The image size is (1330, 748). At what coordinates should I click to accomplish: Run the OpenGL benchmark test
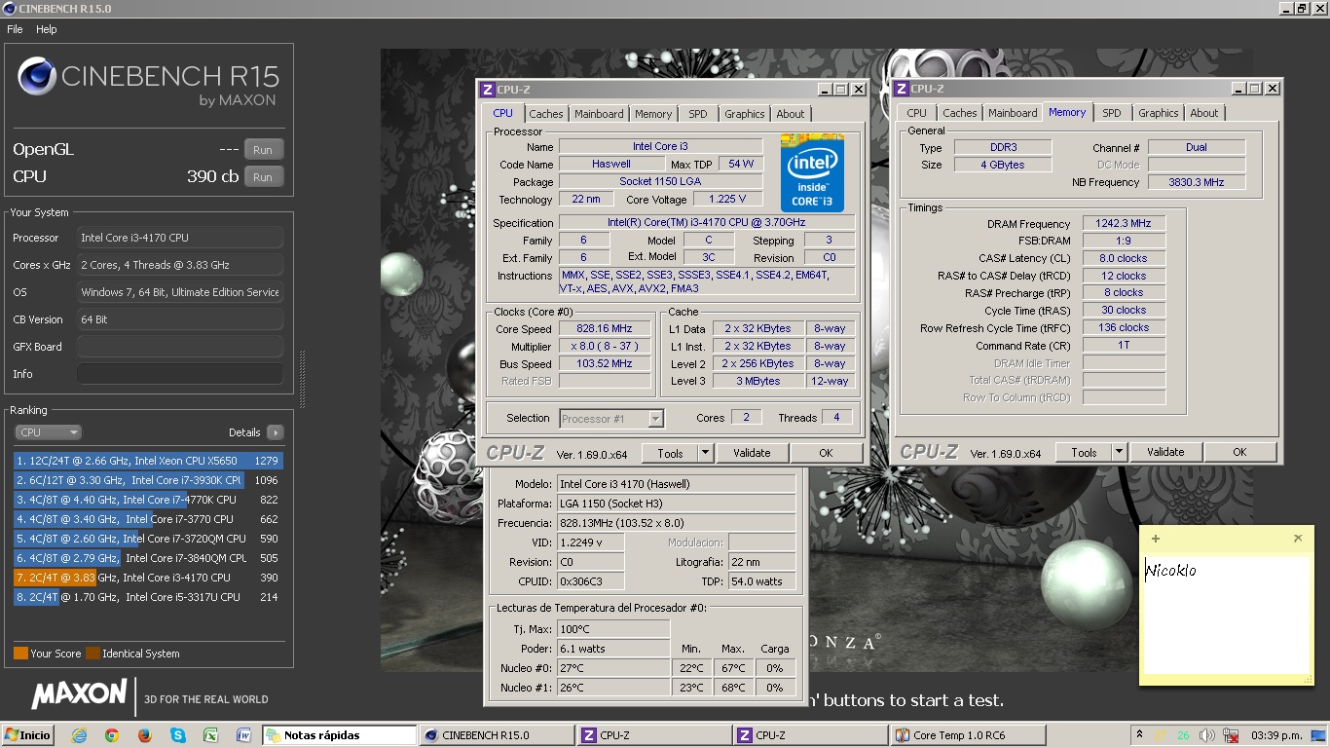263,150
